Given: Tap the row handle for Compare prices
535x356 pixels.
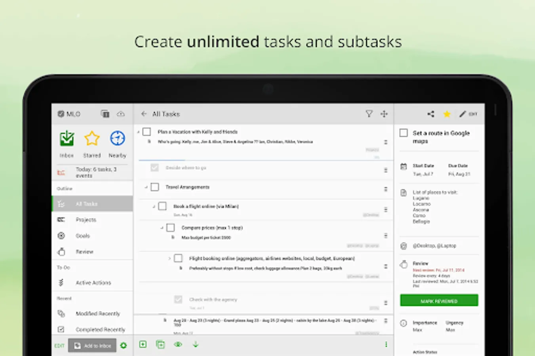Looking at the screenshot, I should tap(385, 236).
